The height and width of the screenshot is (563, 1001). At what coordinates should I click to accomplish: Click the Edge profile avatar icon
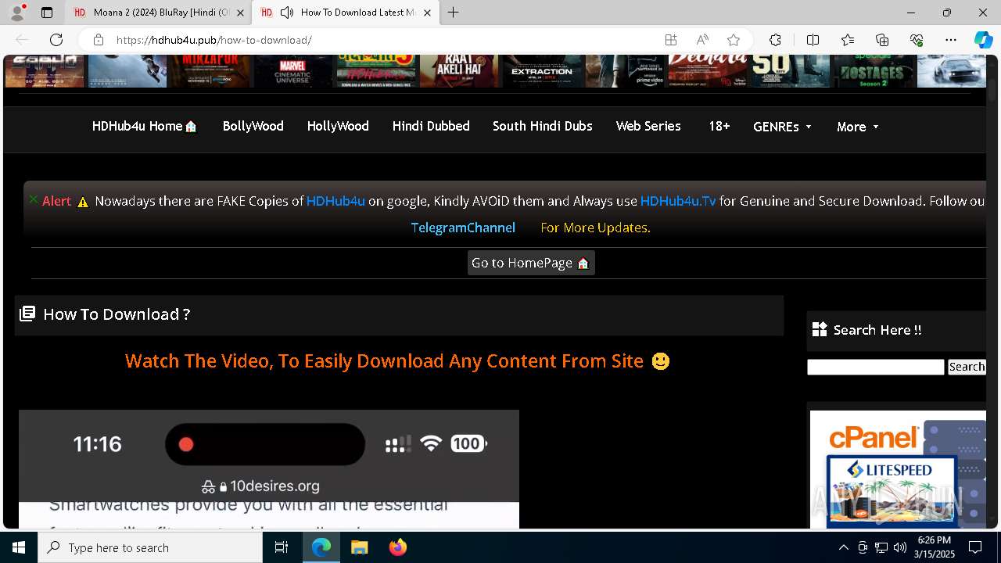[x=17, y=13]
